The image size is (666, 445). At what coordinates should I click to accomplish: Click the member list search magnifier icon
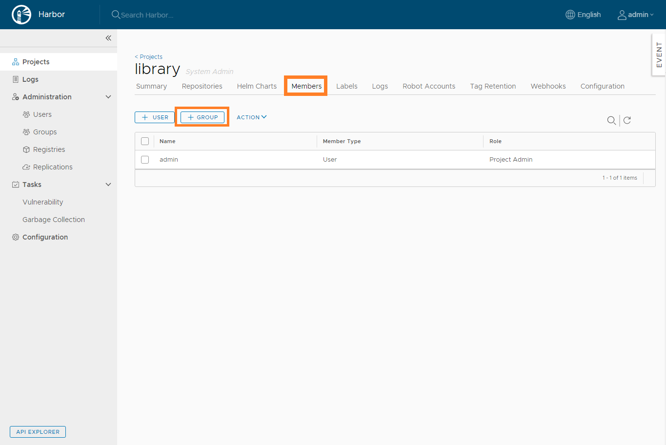pos(611,120)
